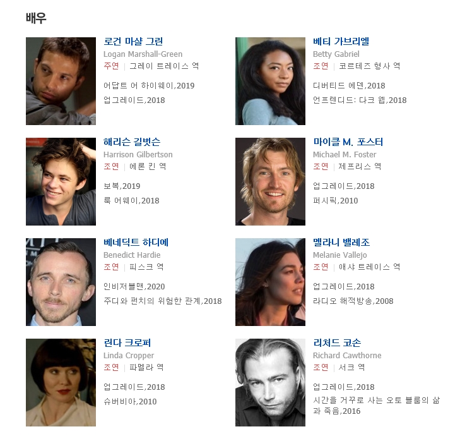View Melanie Vallejo's profile picture

click(x=270, y=282)
